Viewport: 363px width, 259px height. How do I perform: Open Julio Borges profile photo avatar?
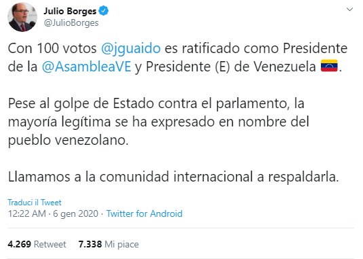pos(22,17)
